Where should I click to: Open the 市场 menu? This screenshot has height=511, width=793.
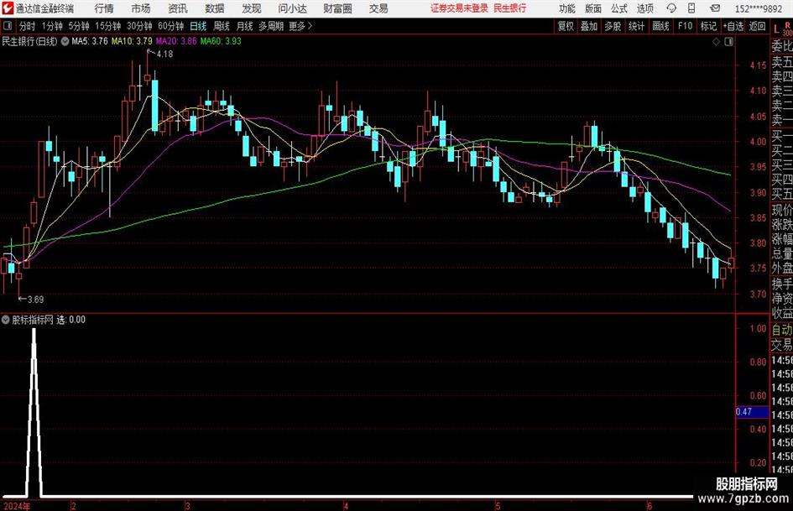[x=141, y=8]
